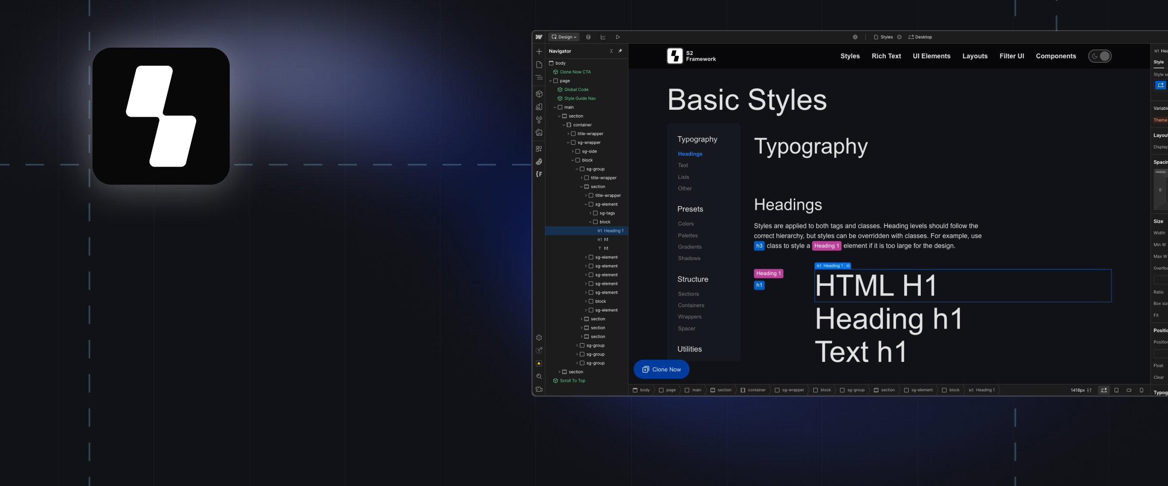This screenshot has height=486, width=1168.
Task: Open the Settings gear in left sidebar
Action: [x=539, y=338]
